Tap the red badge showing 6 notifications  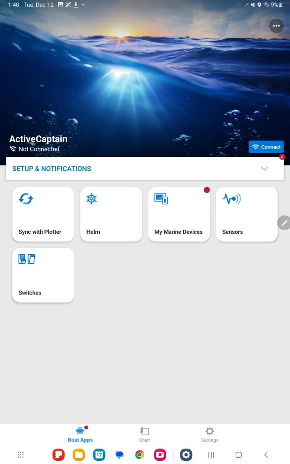pos(282,157)
